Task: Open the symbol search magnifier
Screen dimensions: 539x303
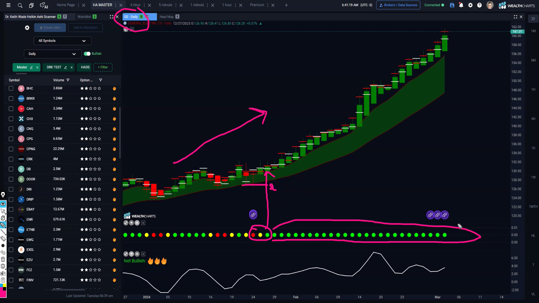Action: coord(20,5)
